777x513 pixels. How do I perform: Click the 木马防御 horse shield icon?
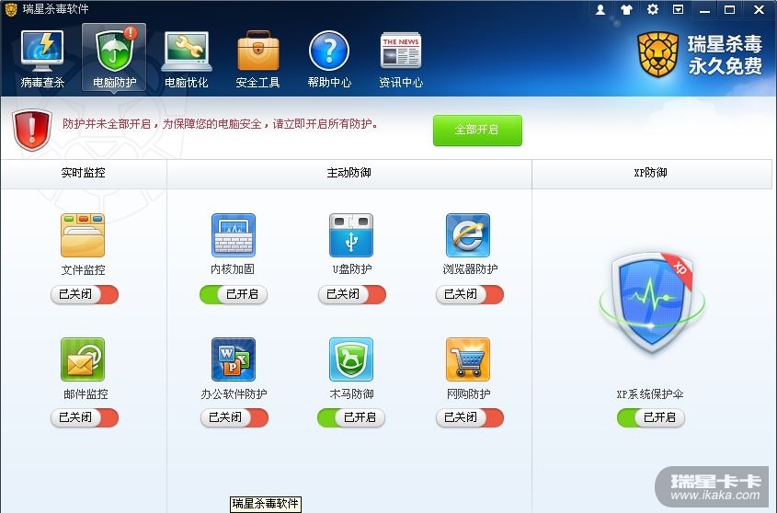351,359
